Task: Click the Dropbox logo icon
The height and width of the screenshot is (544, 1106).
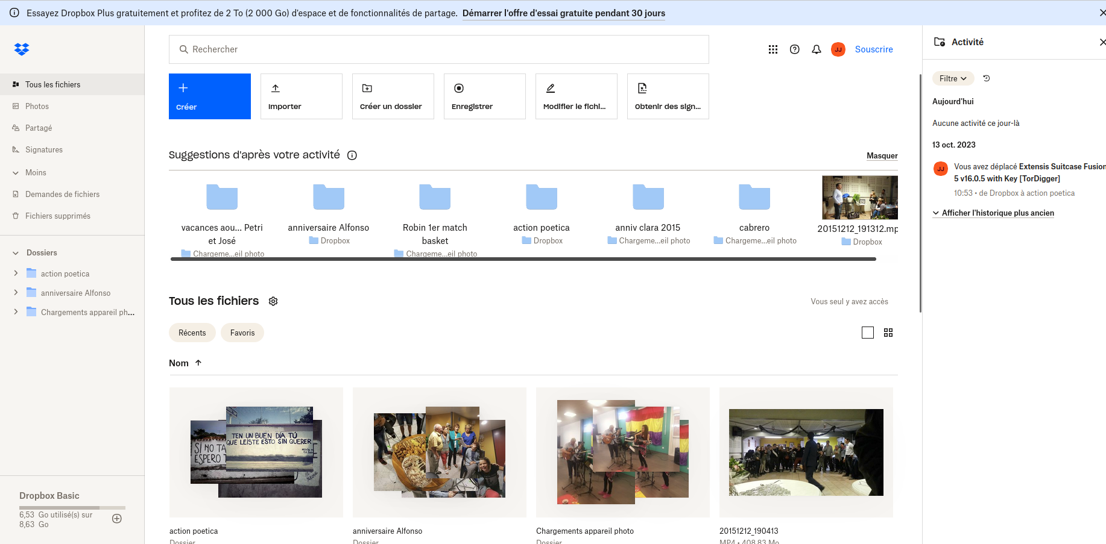Action: point(22,49)
